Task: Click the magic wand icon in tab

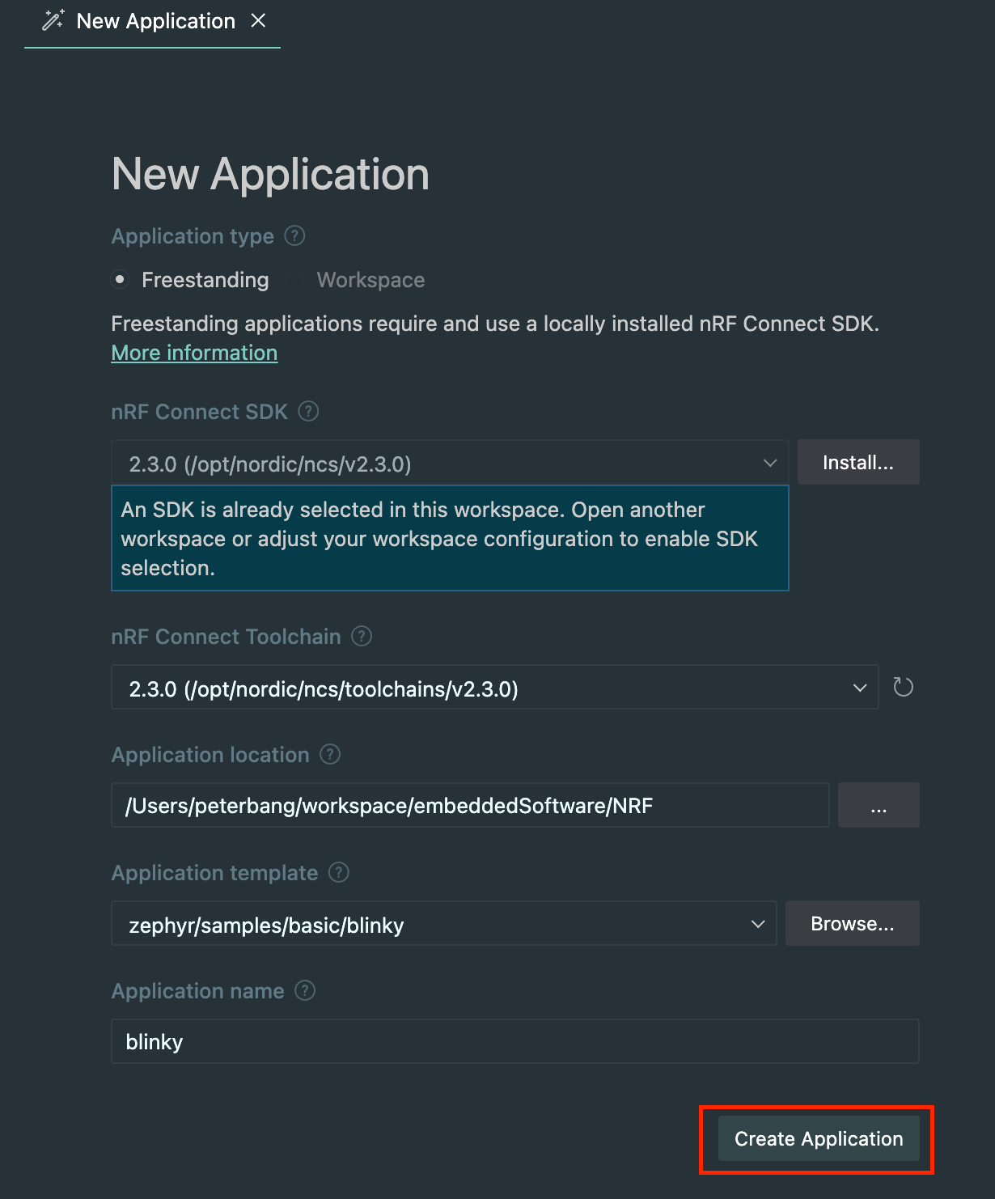Action: (x=53, y=20)
